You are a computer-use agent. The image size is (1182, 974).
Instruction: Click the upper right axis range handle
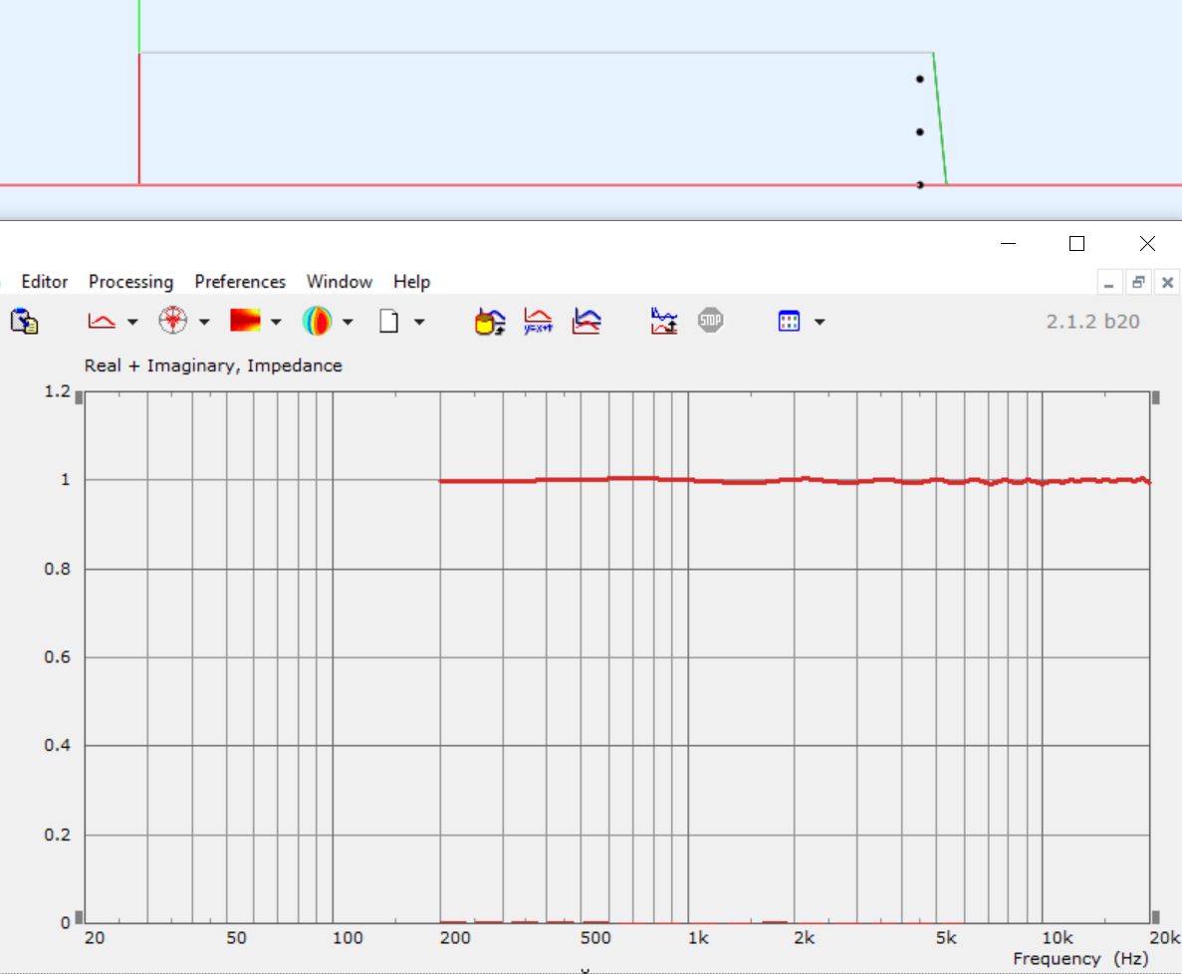coord(1155,398)
